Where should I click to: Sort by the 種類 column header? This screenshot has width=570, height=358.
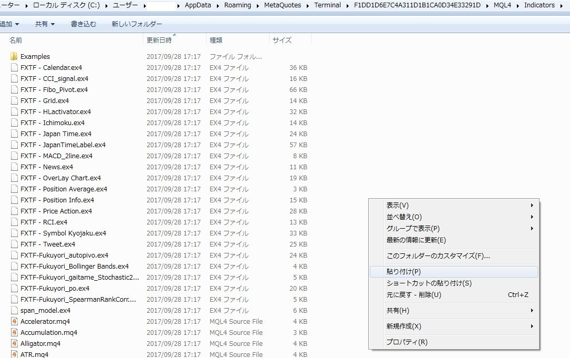pos(238,40)
